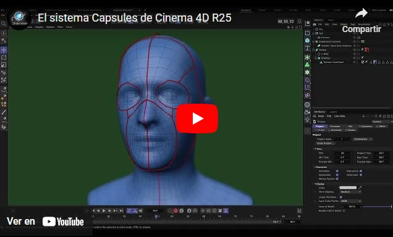Collapse the Time section
This screenshot has width=393, height=237.
pos(315,149)
